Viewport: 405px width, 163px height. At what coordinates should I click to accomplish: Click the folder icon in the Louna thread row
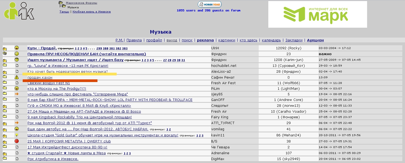click(5, 66)
